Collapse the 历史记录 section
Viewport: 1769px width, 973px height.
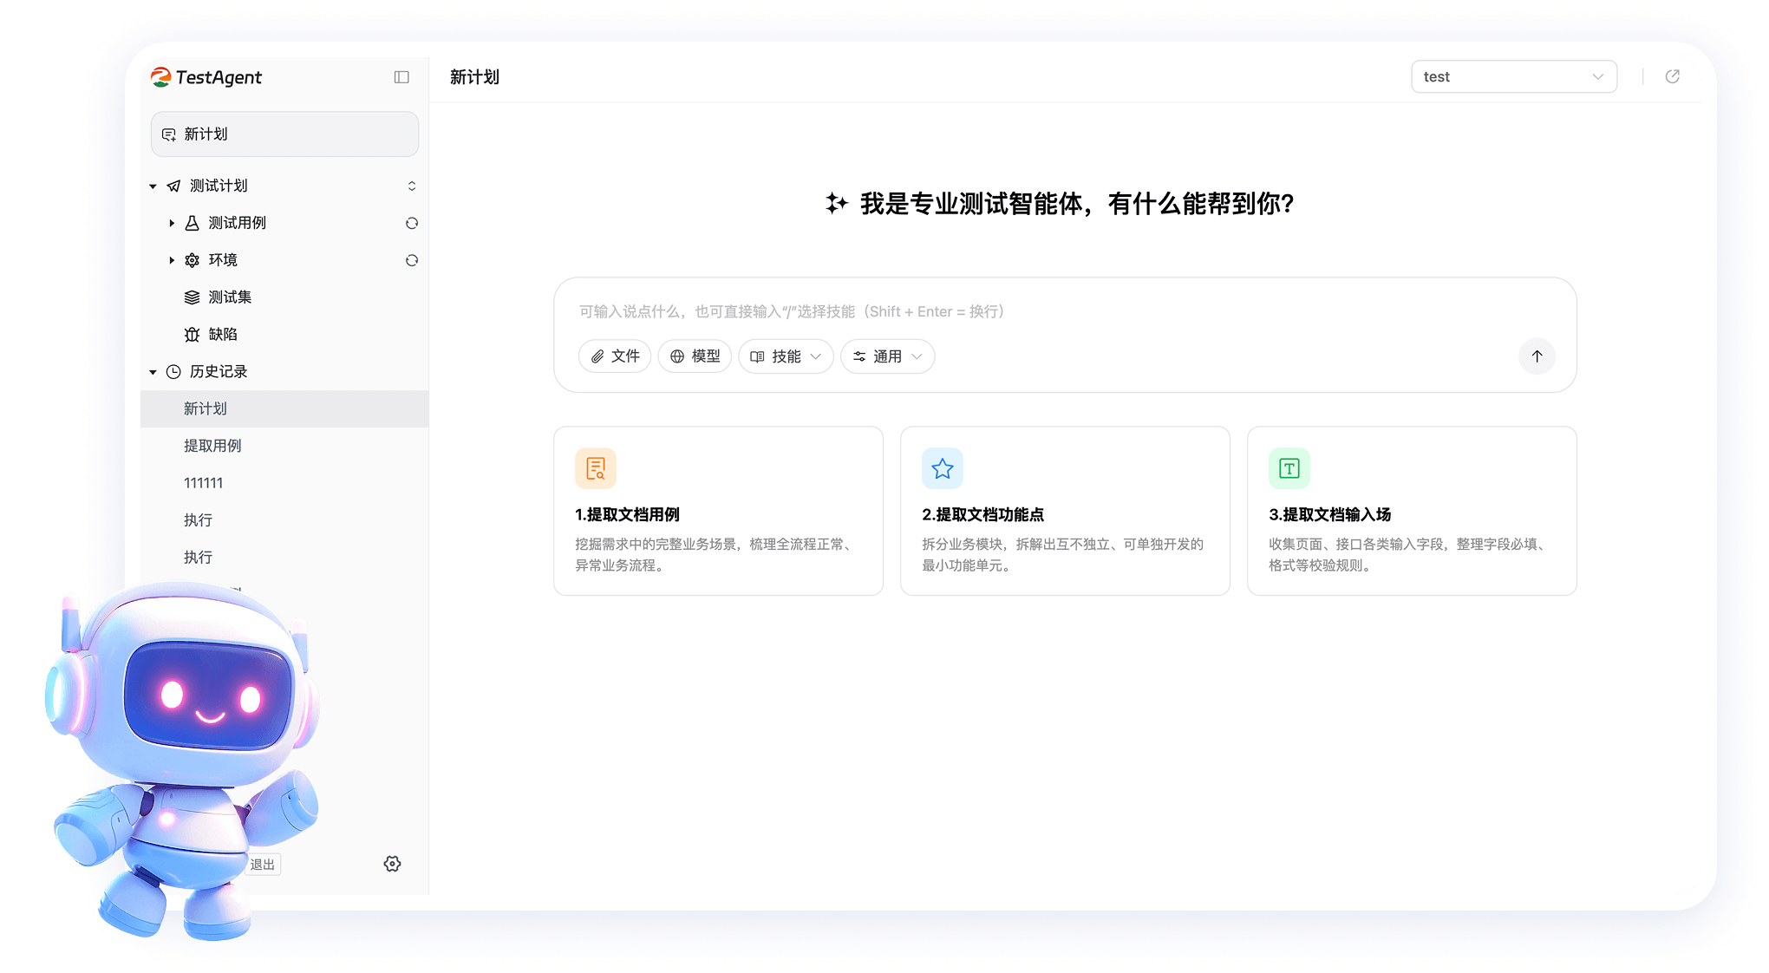coord(153,372)
